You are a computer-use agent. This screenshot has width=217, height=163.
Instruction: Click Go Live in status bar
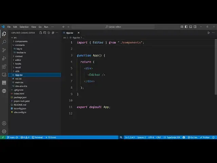[x=193, y=137]
